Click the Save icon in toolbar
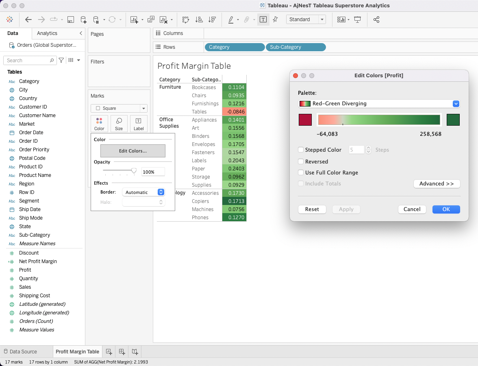This screenshot has width=478, height=366. coord(70,20)
